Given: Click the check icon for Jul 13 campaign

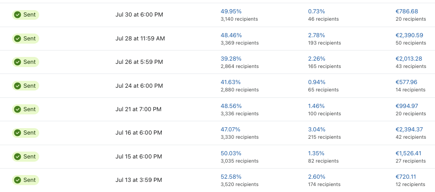Looking at the screenshot, I should [x=18, y=180].
